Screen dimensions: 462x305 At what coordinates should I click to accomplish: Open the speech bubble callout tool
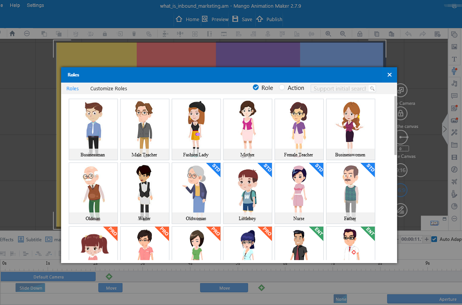coord(454,96)
